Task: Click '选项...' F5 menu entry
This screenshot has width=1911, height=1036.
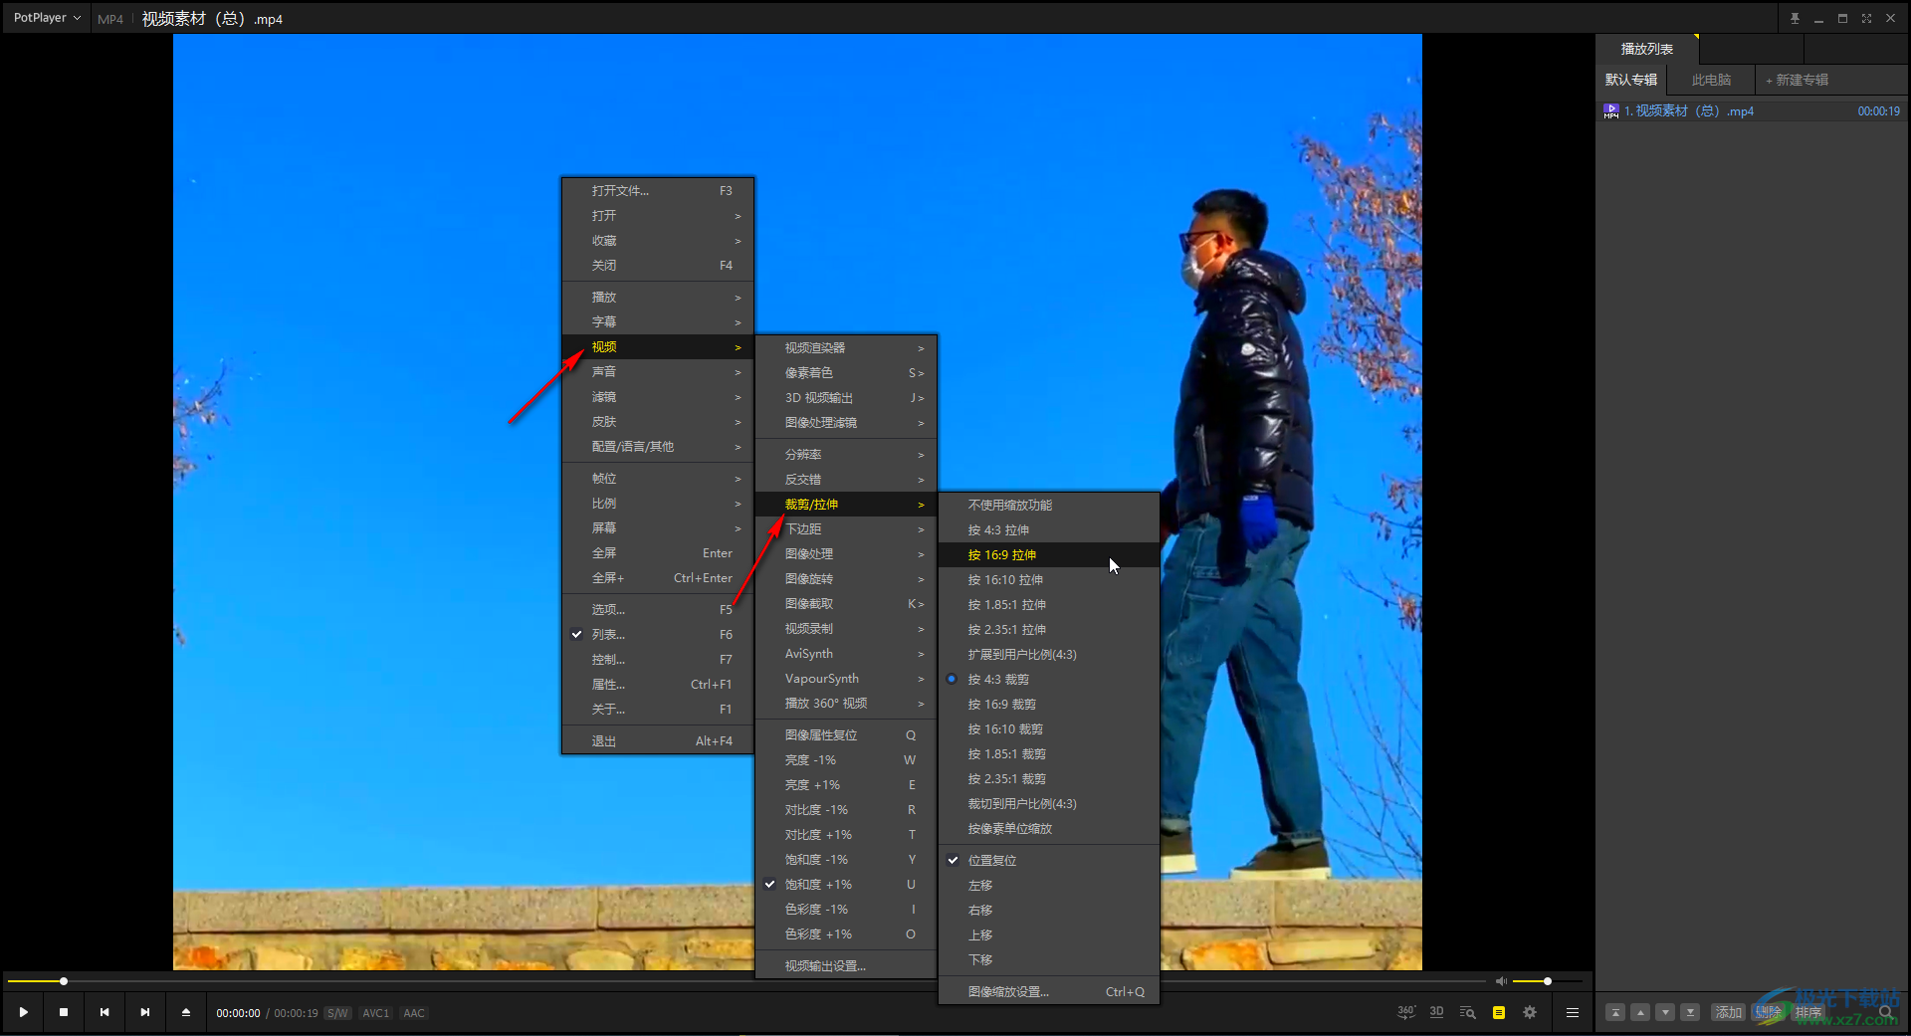Action: (x=657, y=609)
